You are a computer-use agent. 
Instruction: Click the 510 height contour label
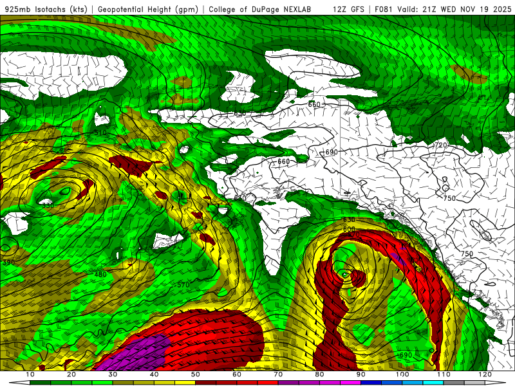100,133
